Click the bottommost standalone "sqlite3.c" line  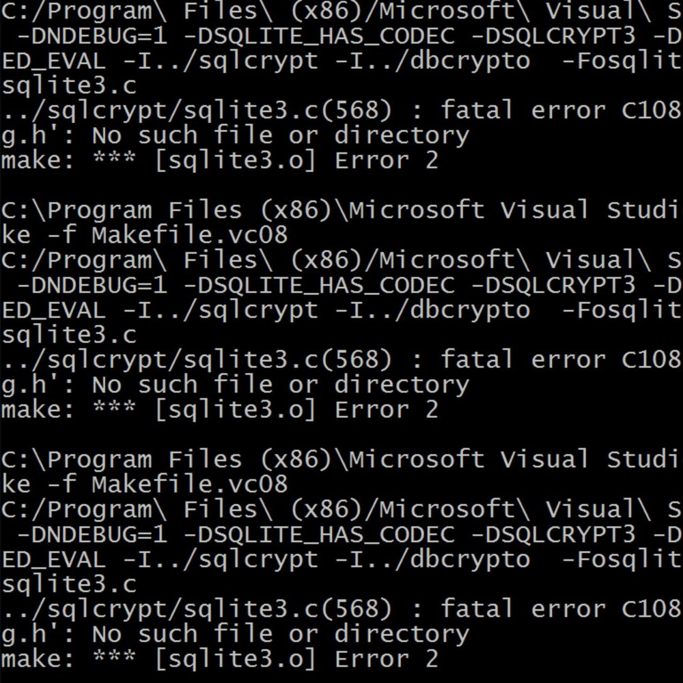pos(68,585)
